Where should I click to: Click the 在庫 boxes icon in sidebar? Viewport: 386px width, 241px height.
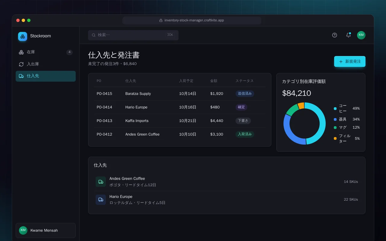[21, 52]
